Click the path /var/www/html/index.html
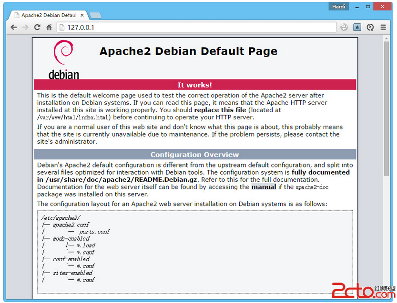 72,117
